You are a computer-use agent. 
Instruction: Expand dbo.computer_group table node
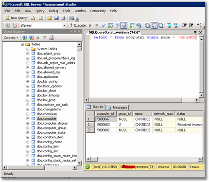28,128
